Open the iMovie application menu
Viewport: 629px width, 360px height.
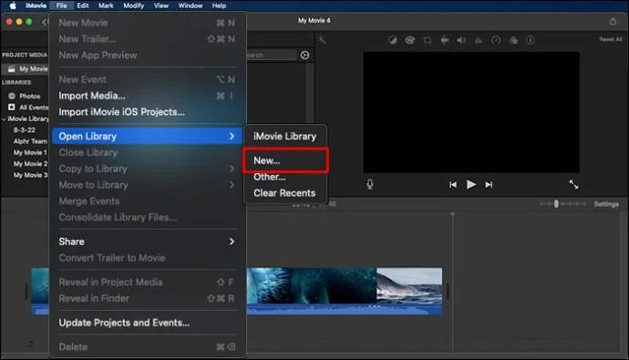(x=36, y=5)
